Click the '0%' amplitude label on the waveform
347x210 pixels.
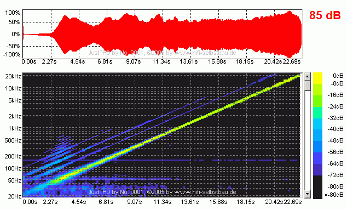(x=16, y=34)
